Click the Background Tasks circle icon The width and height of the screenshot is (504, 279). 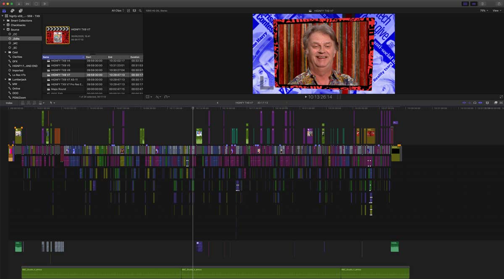click(36, 4)
